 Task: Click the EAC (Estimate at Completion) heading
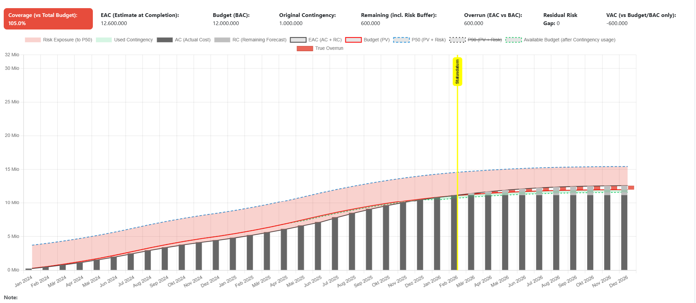pyautogui.click(x=140, y=15)
